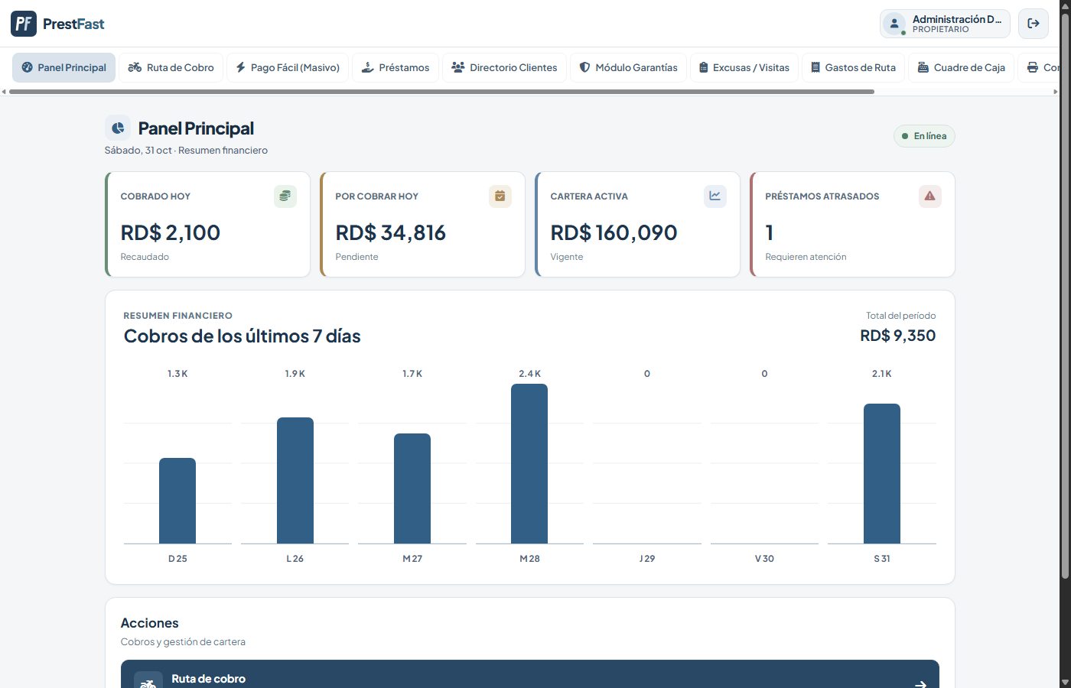Image resolution: width=1071 pixels, height=688 pixels.
Task: Click the RD$ 160,090 portfolio amount
Action: [614, 232]
